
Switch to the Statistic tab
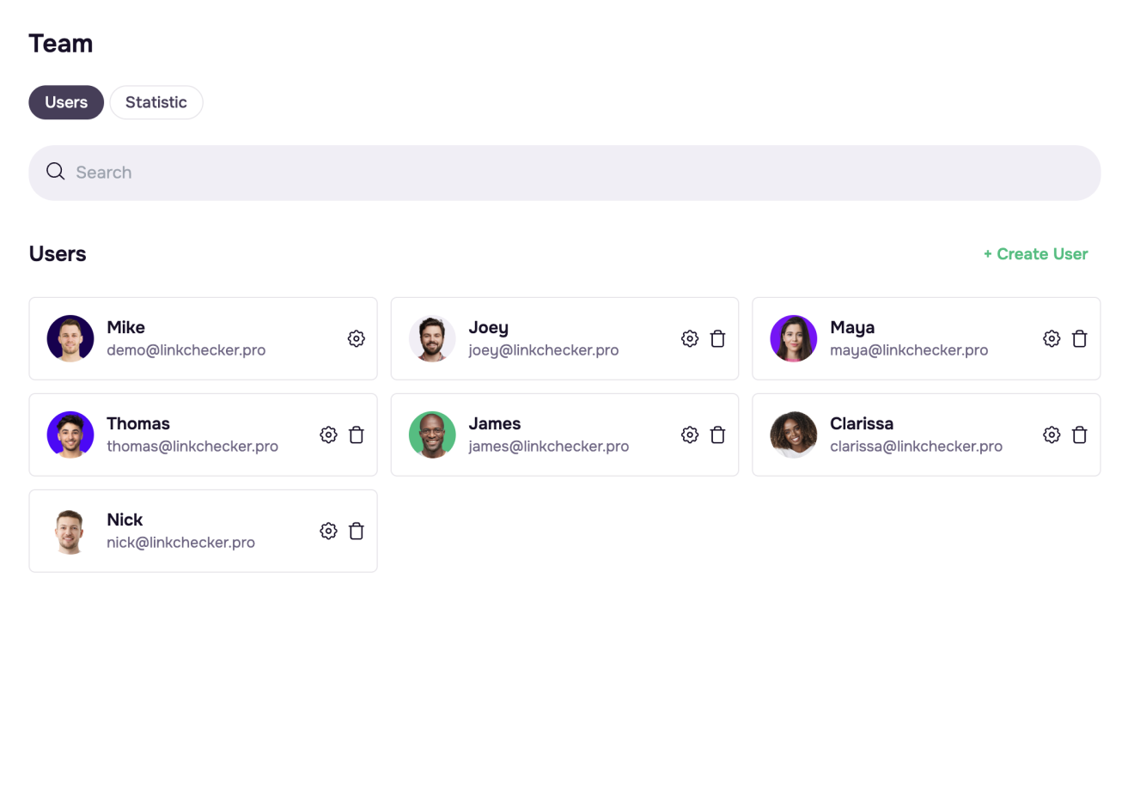coord(155,102)
